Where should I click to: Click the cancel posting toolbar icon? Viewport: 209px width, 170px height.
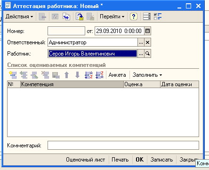click(90, 16)
